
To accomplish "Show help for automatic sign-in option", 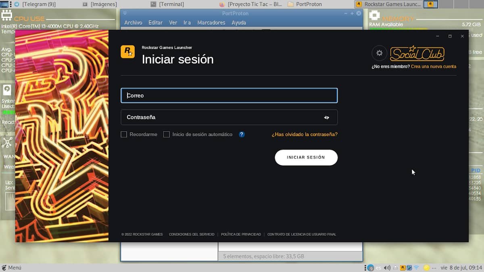I will tap(242, 135).
